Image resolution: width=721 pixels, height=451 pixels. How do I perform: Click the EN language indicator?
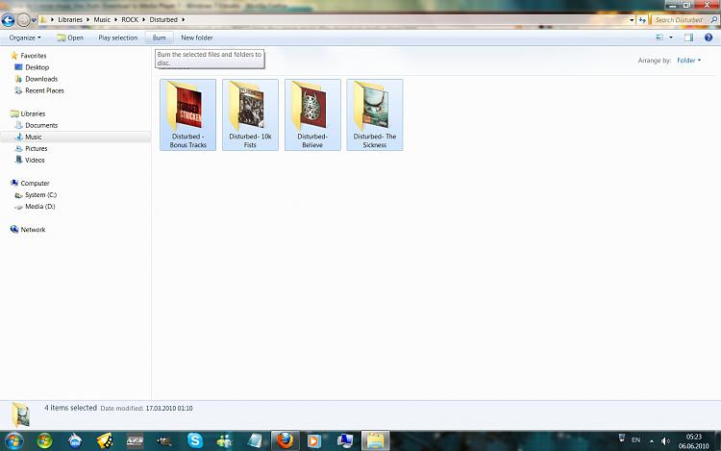[636, 440]
